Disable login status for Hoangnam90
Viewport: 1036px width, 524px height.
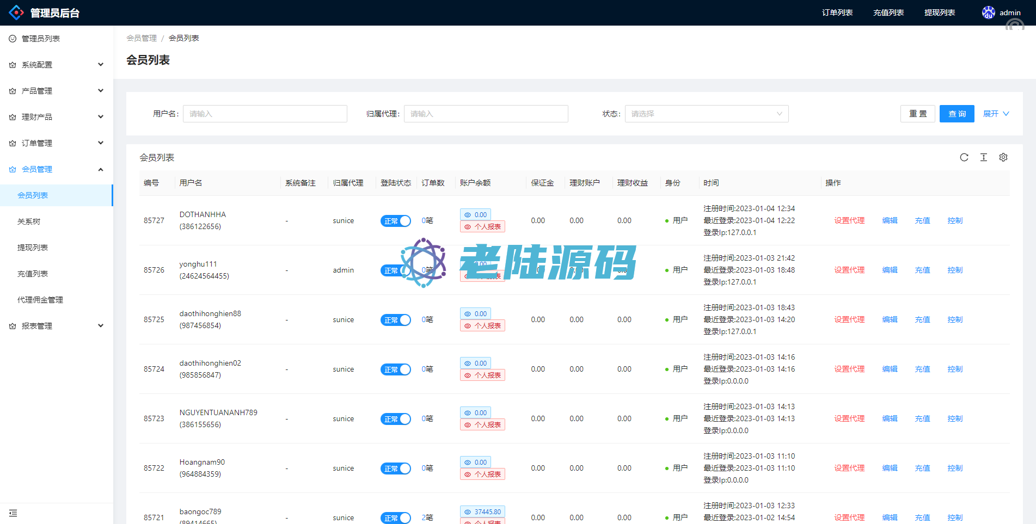pos(395,468)
